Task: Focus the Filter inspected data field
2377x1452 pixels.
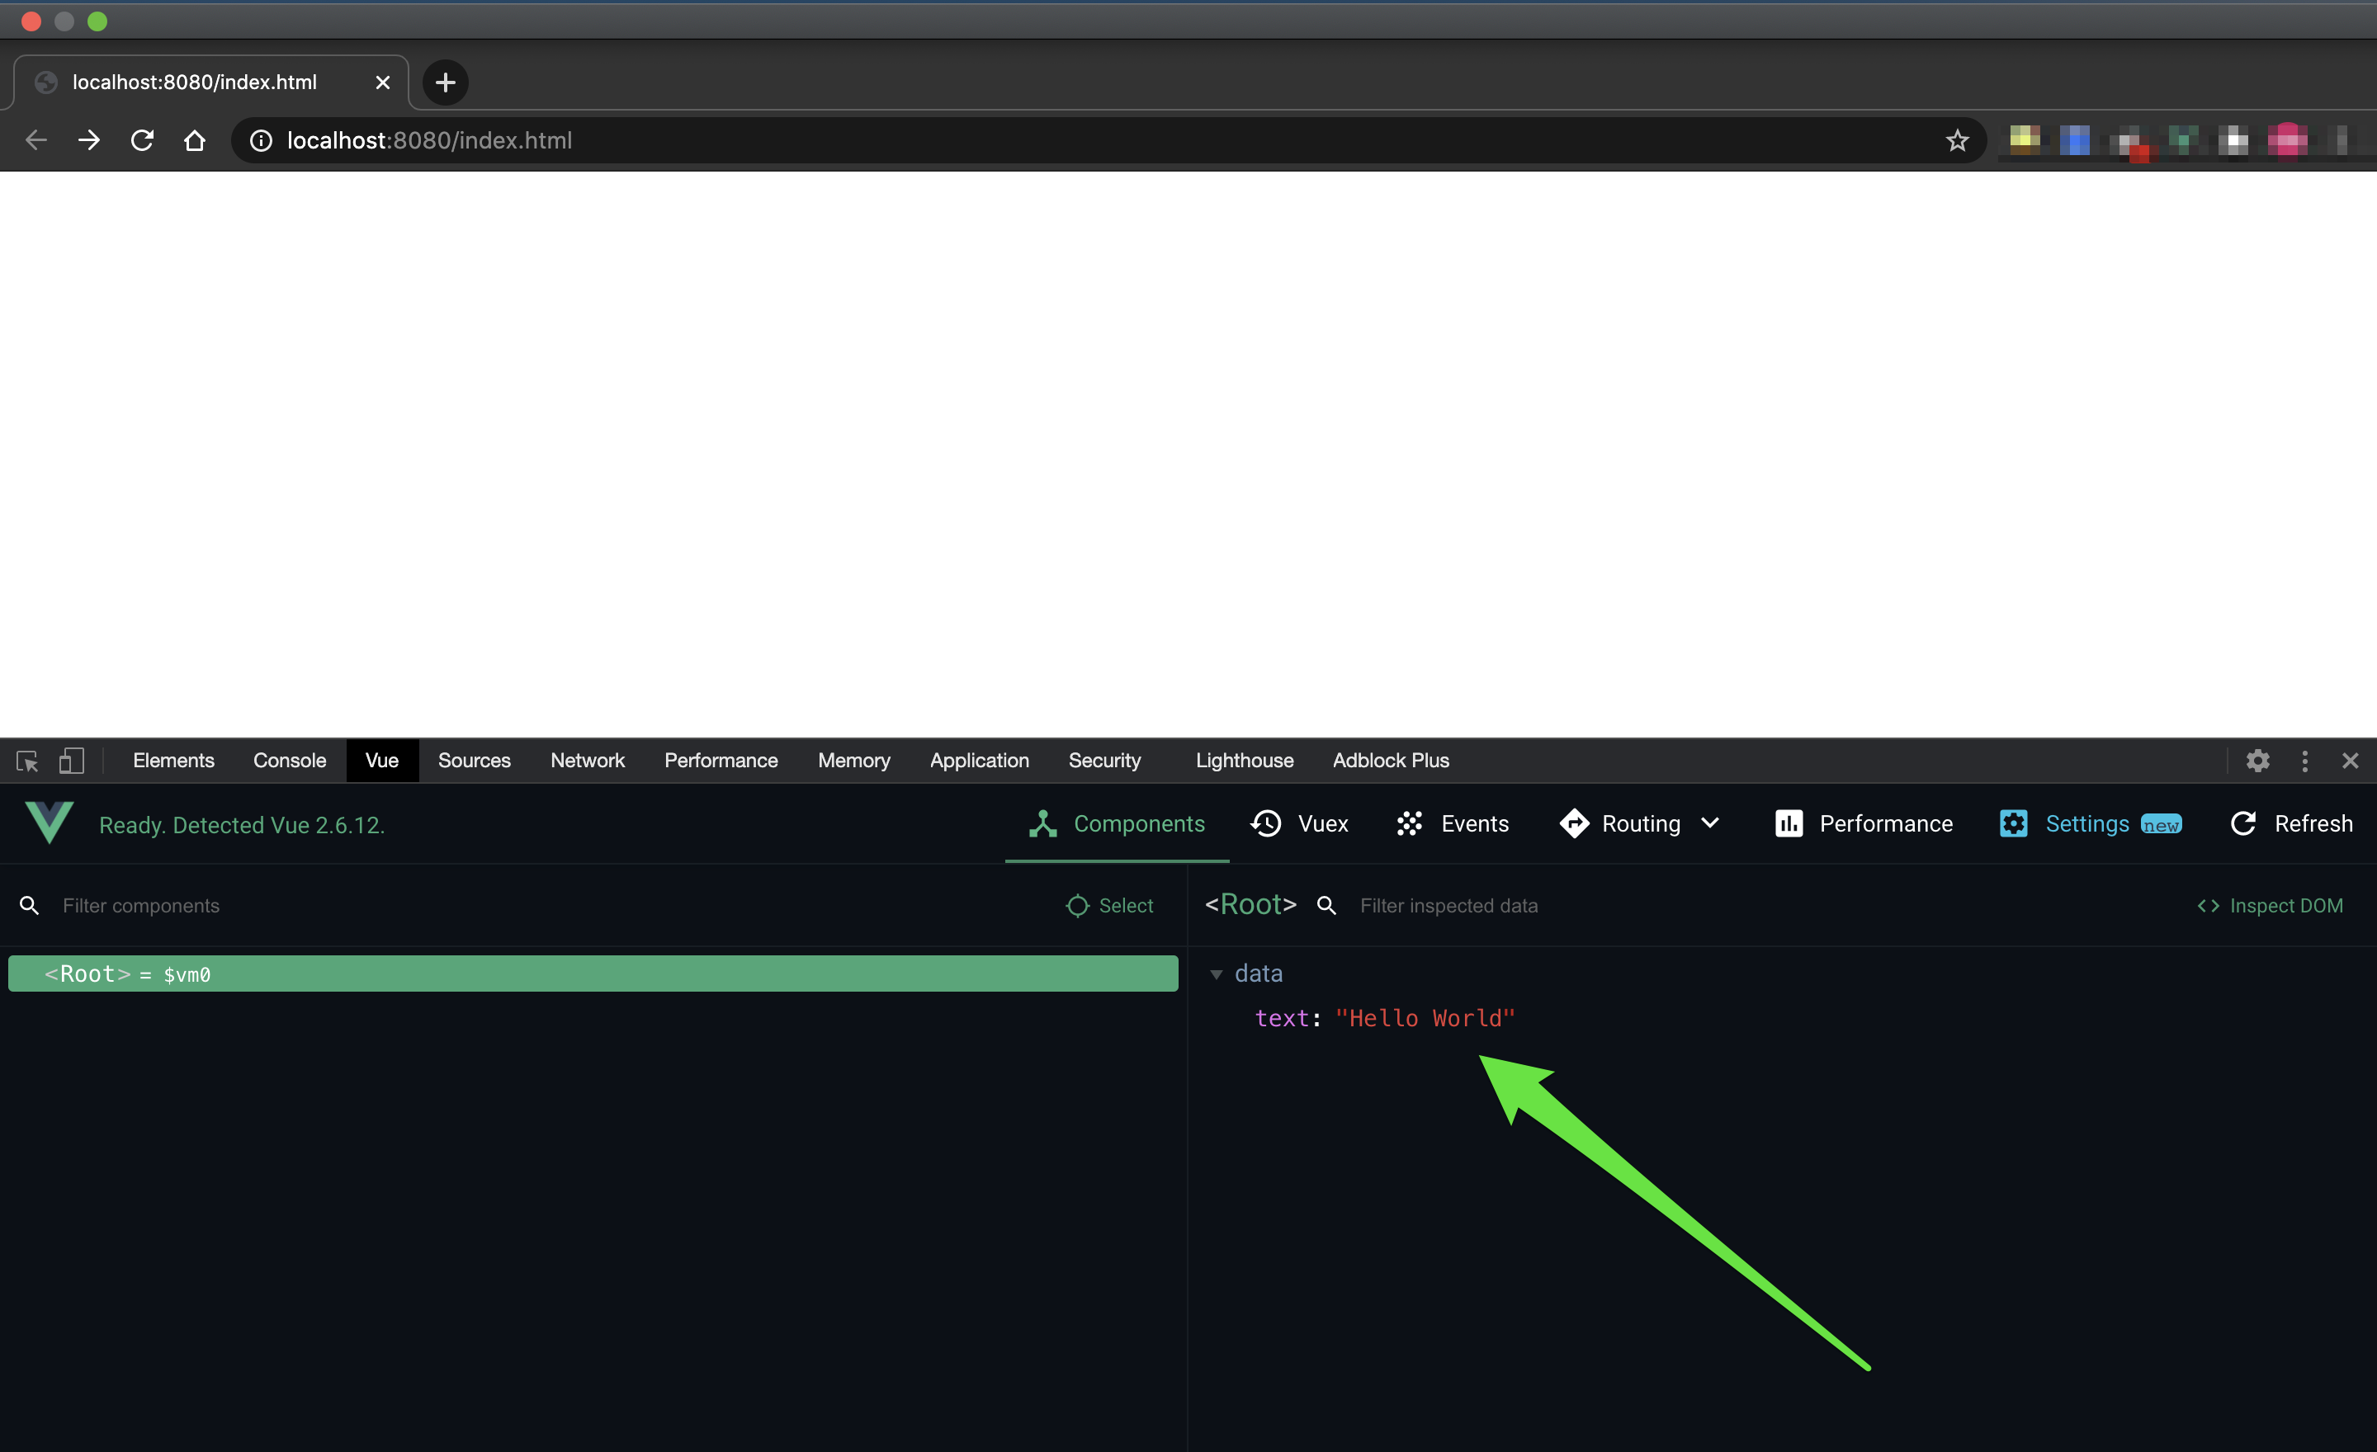Action: tap(1737, 905)
